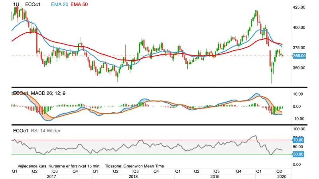Select the ECOc1 symbol label in price chart

tap(33, 4)
